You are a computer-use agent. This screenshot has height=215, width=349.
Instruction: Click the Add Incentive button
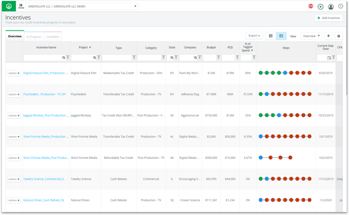click(329, 18)
